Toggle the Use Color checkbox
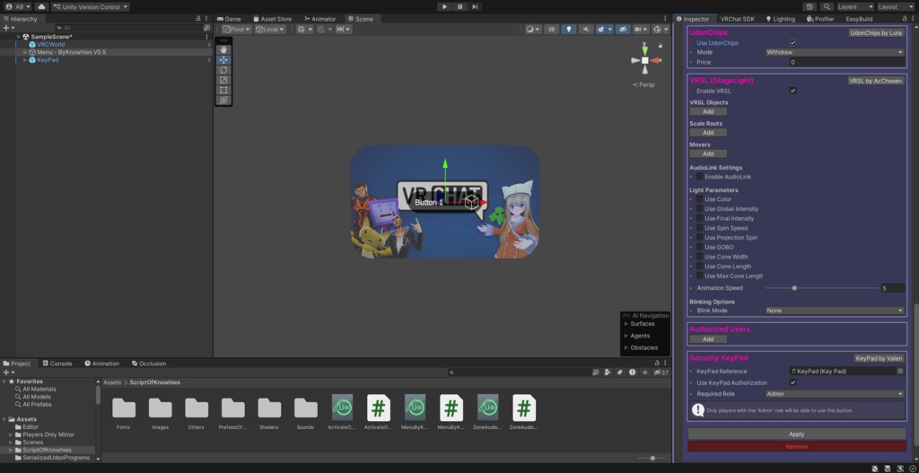919x473 pixels. pos(699,199)
